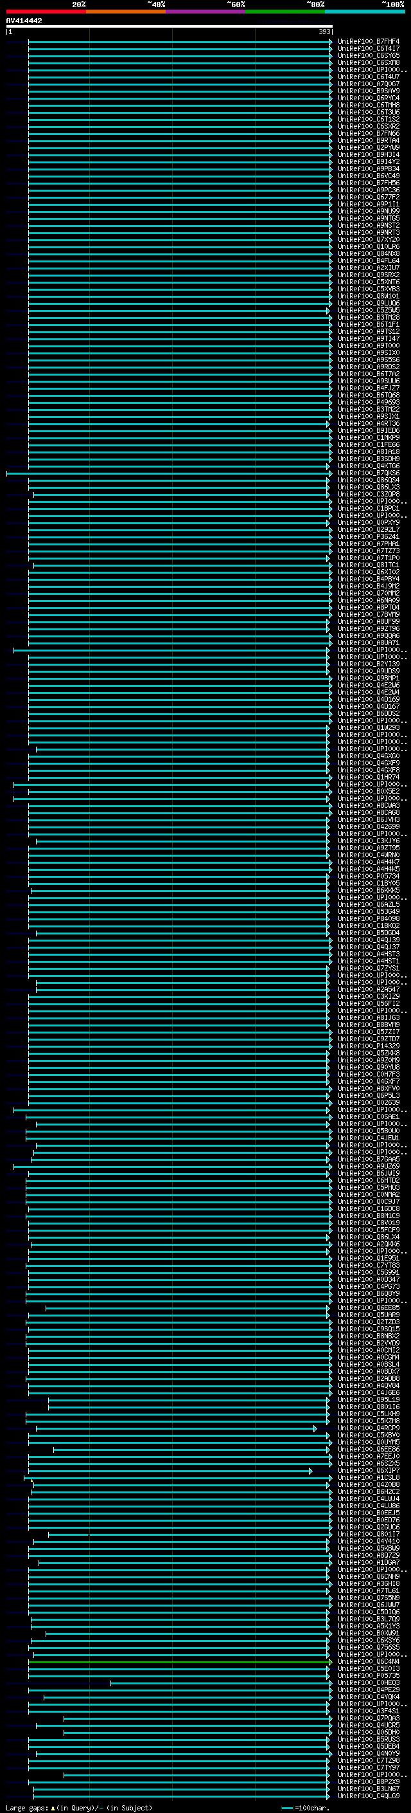
Task: Click the UniRef100_B7QKS6 label
Action: click(368, 473)
